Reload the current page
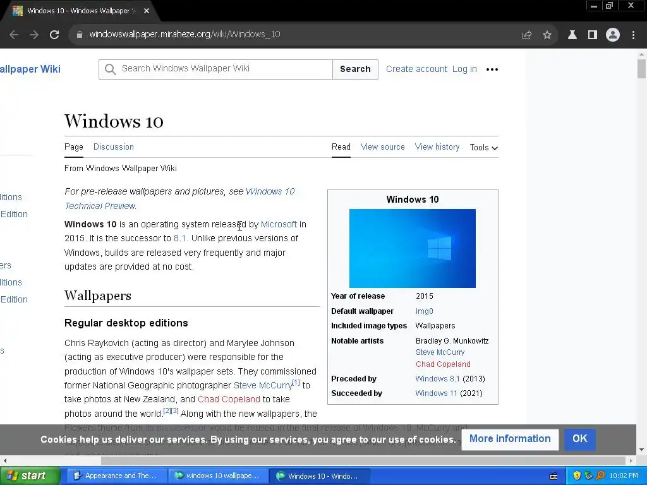Screen dimensions: 647x485 click(54, 35)
